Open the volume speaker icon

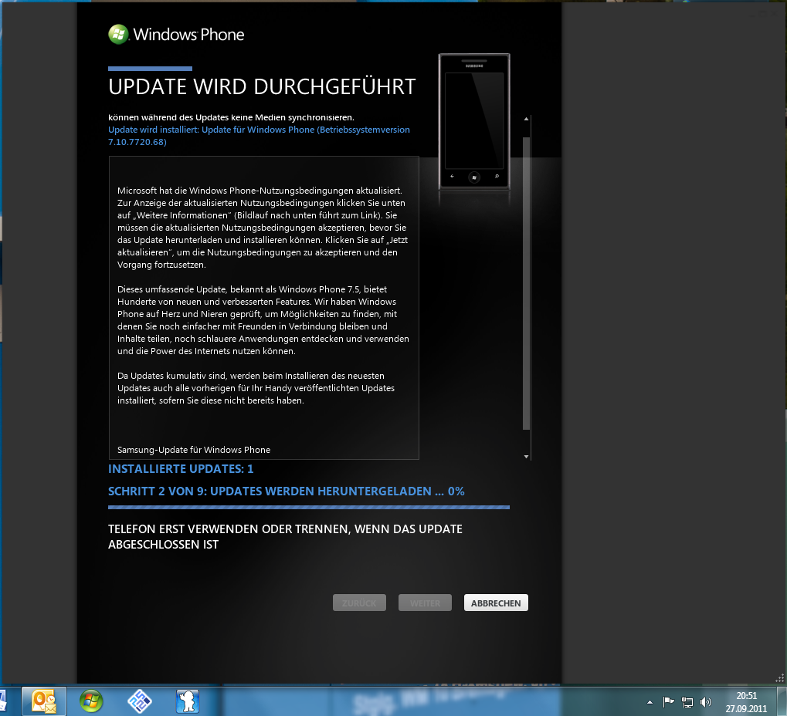pyautogui.click(x=706, y=702)
